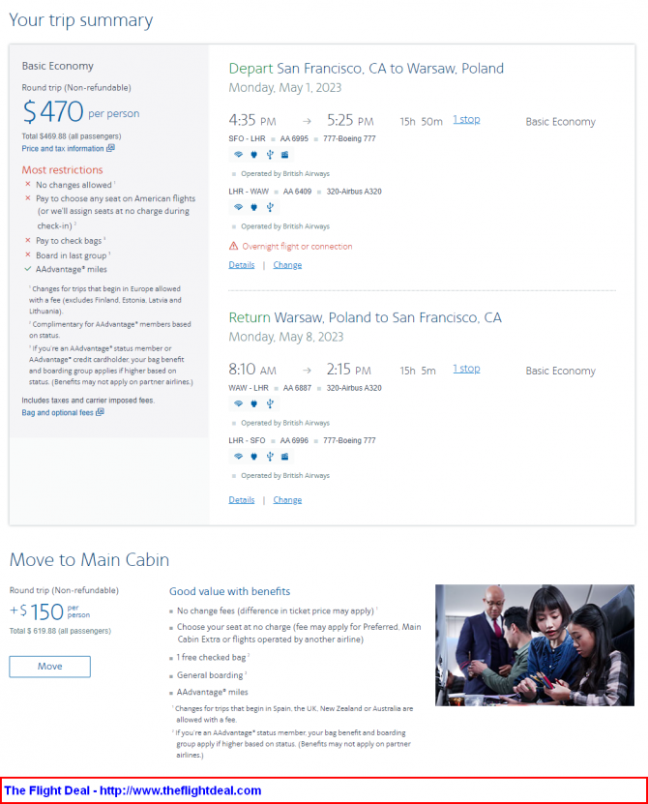Click the overnight flight warning triangle icon

click(234, 246)
